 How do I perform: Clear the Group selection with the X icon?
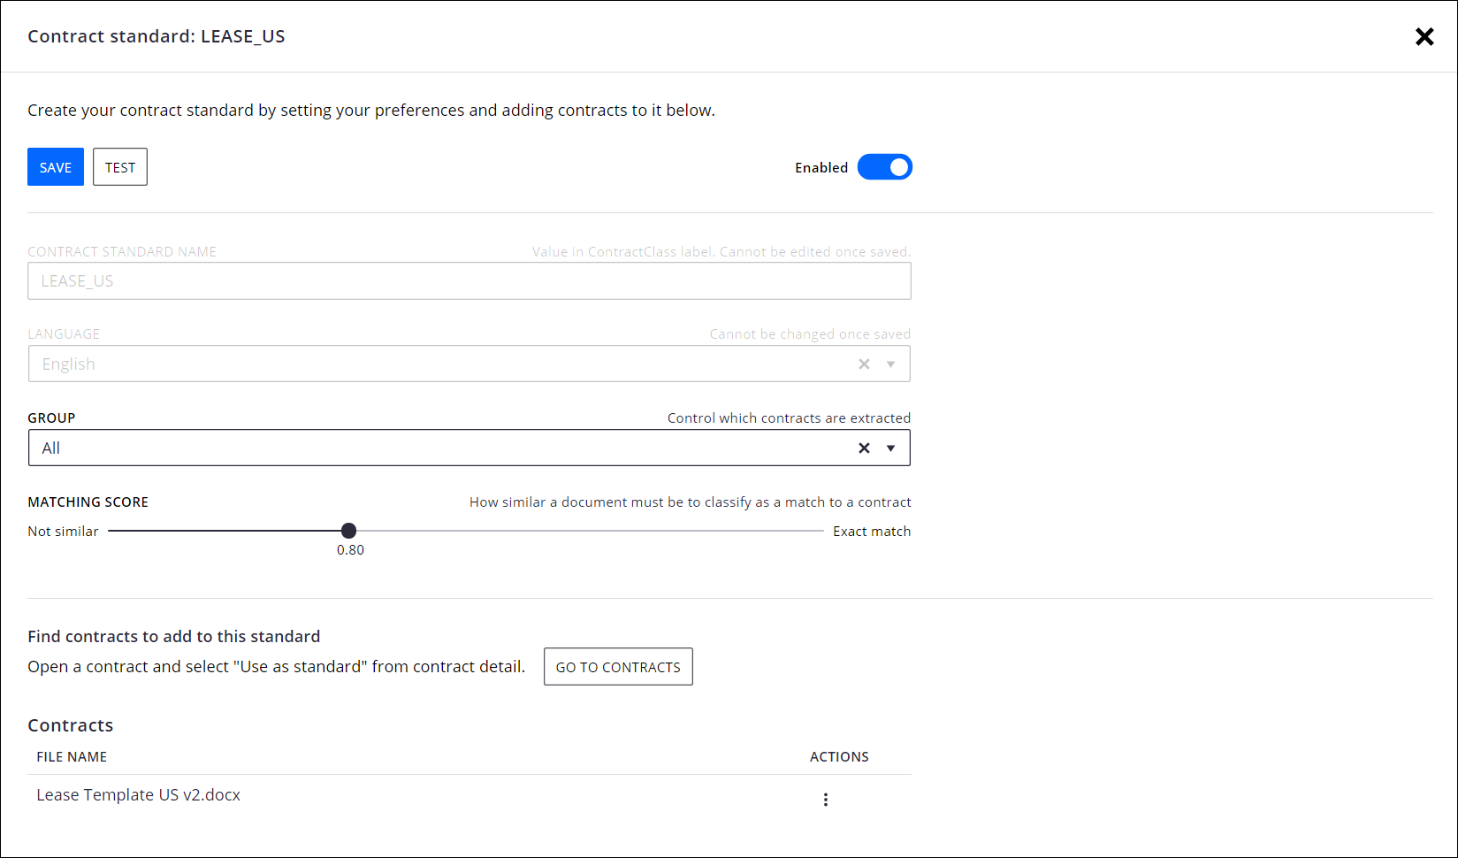[864, 448]
